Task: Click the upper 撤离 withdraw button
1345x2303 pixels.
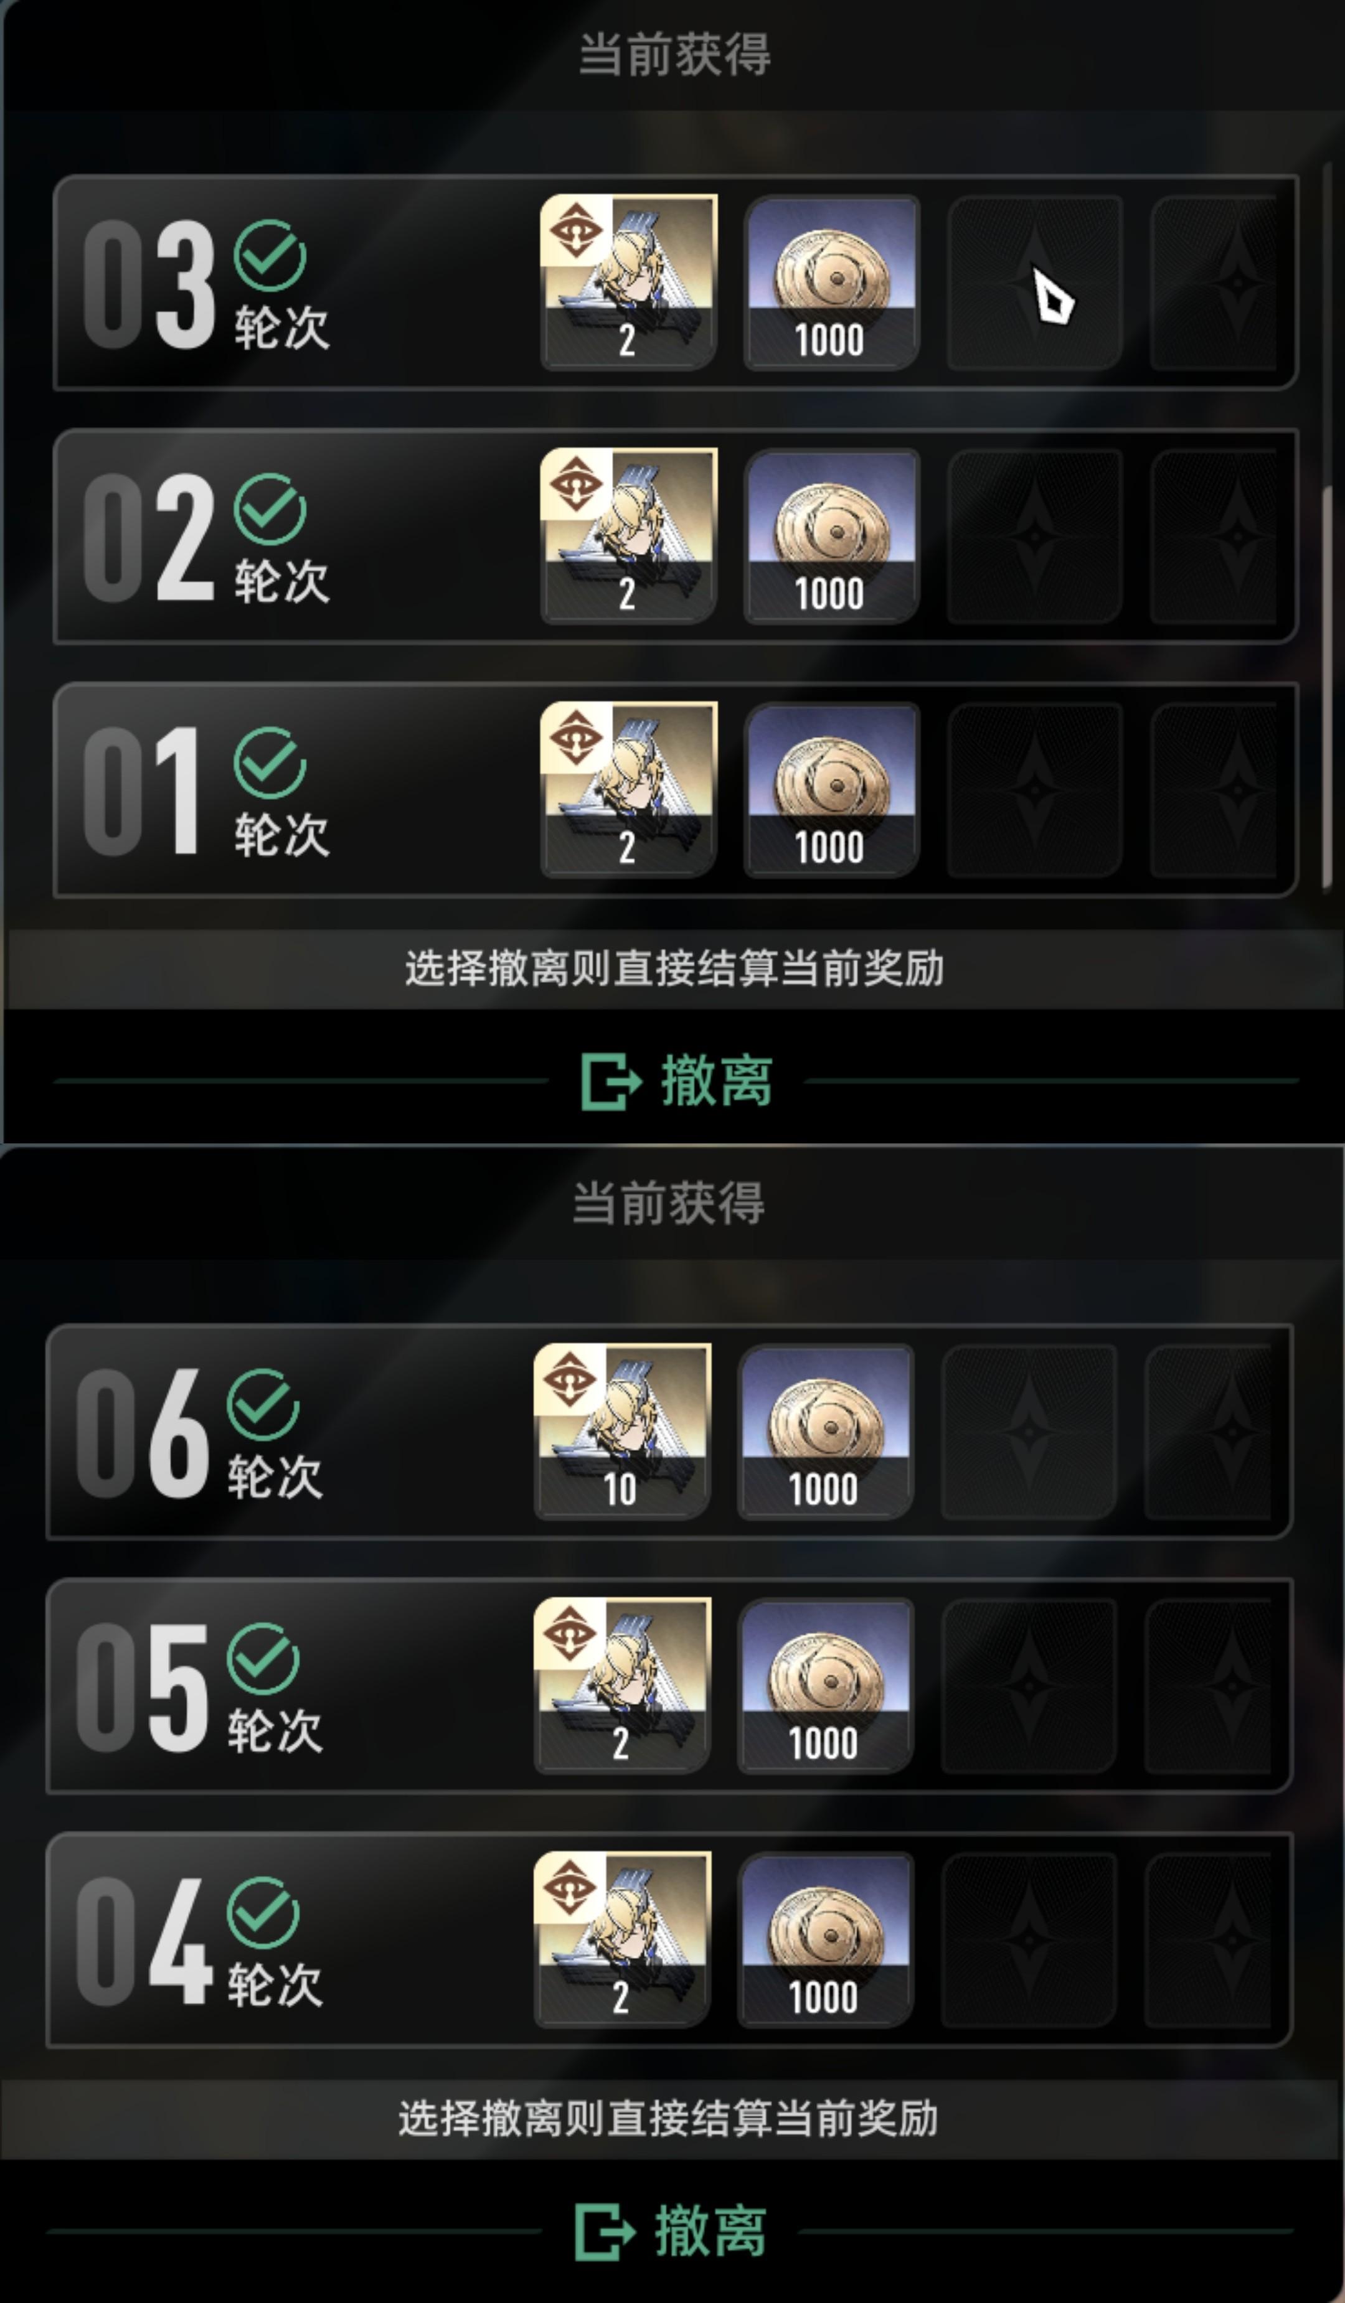Action: point(677,1081)
